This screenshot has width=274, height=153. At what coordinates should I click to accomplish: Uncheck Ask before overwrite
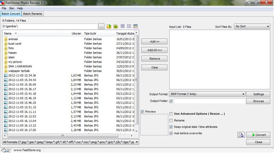pyautogui.click(x=171, y=133)
